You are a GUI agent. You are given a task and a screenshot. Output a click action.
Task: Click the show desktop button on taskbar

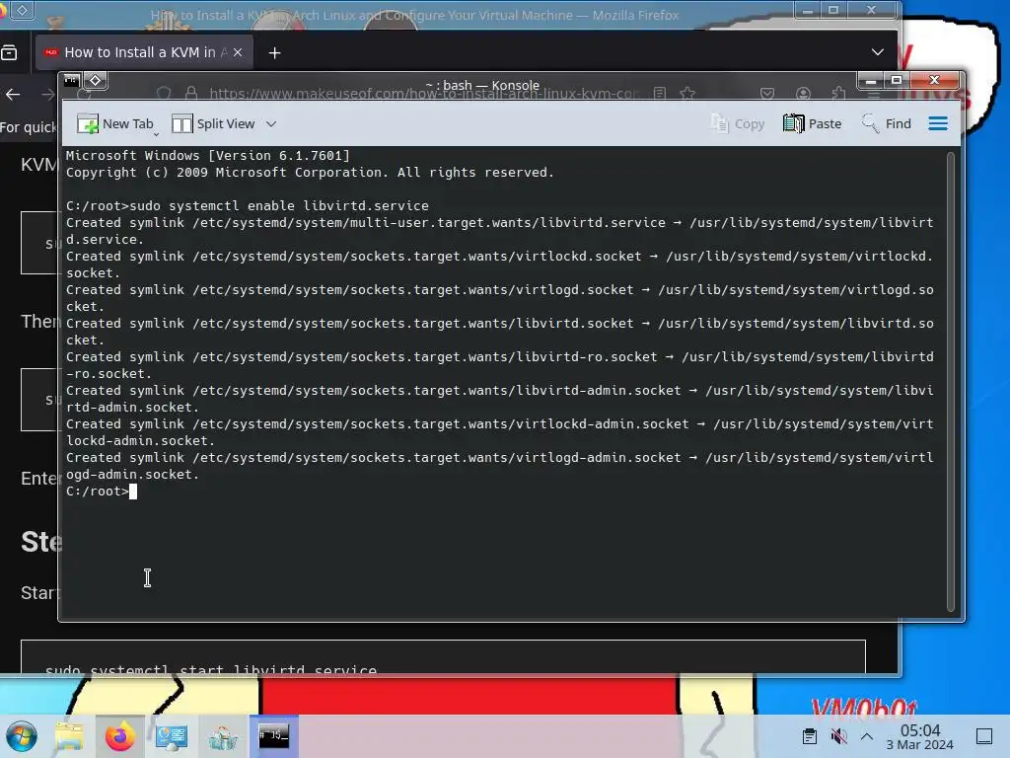(984, 736)
